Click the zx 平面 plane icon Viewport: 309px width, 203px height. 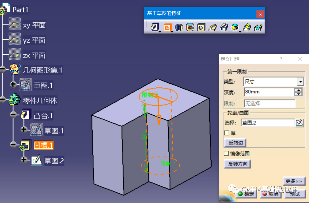15,54
